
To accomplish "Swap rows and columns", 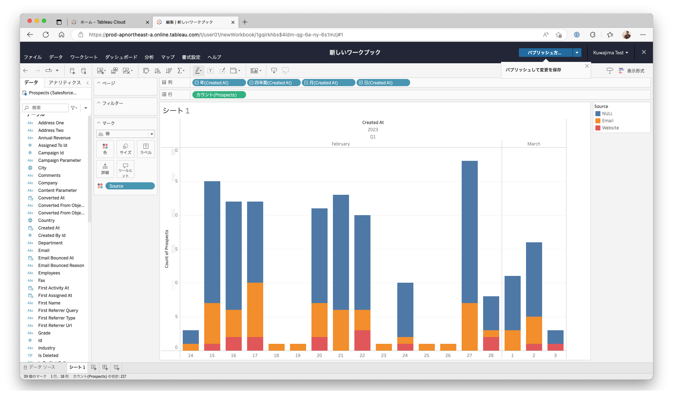I will (146, 71).
